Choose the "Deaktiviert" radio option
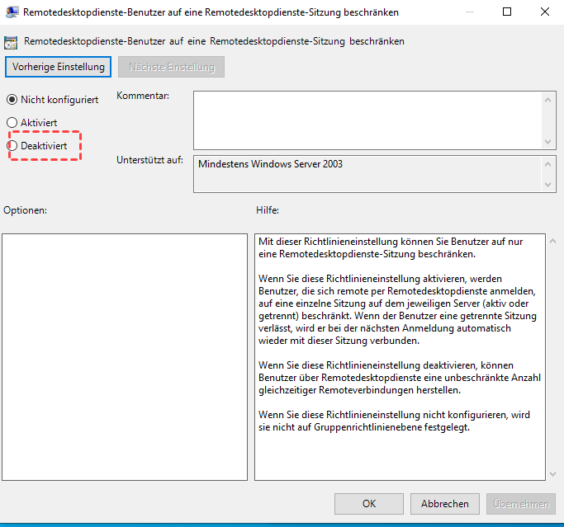The height and width of the screenshot is (527, 564). point(12,146)
